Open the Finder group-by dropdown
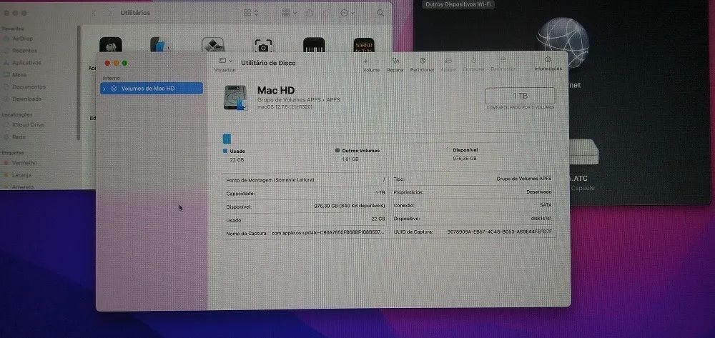 click(289, 13)
